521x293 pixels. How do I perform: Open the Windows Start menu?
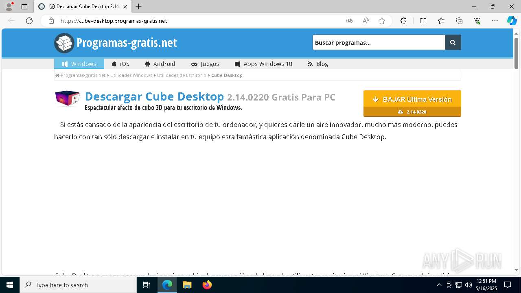pyautogui.click(x=10, y=285)
